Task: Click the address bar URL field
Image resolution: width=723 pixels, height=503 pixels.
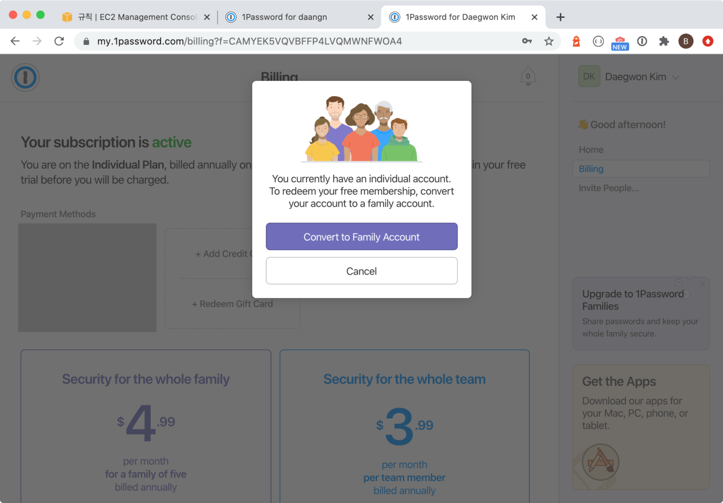Action: pyautogui.click(x=289, y=41)
